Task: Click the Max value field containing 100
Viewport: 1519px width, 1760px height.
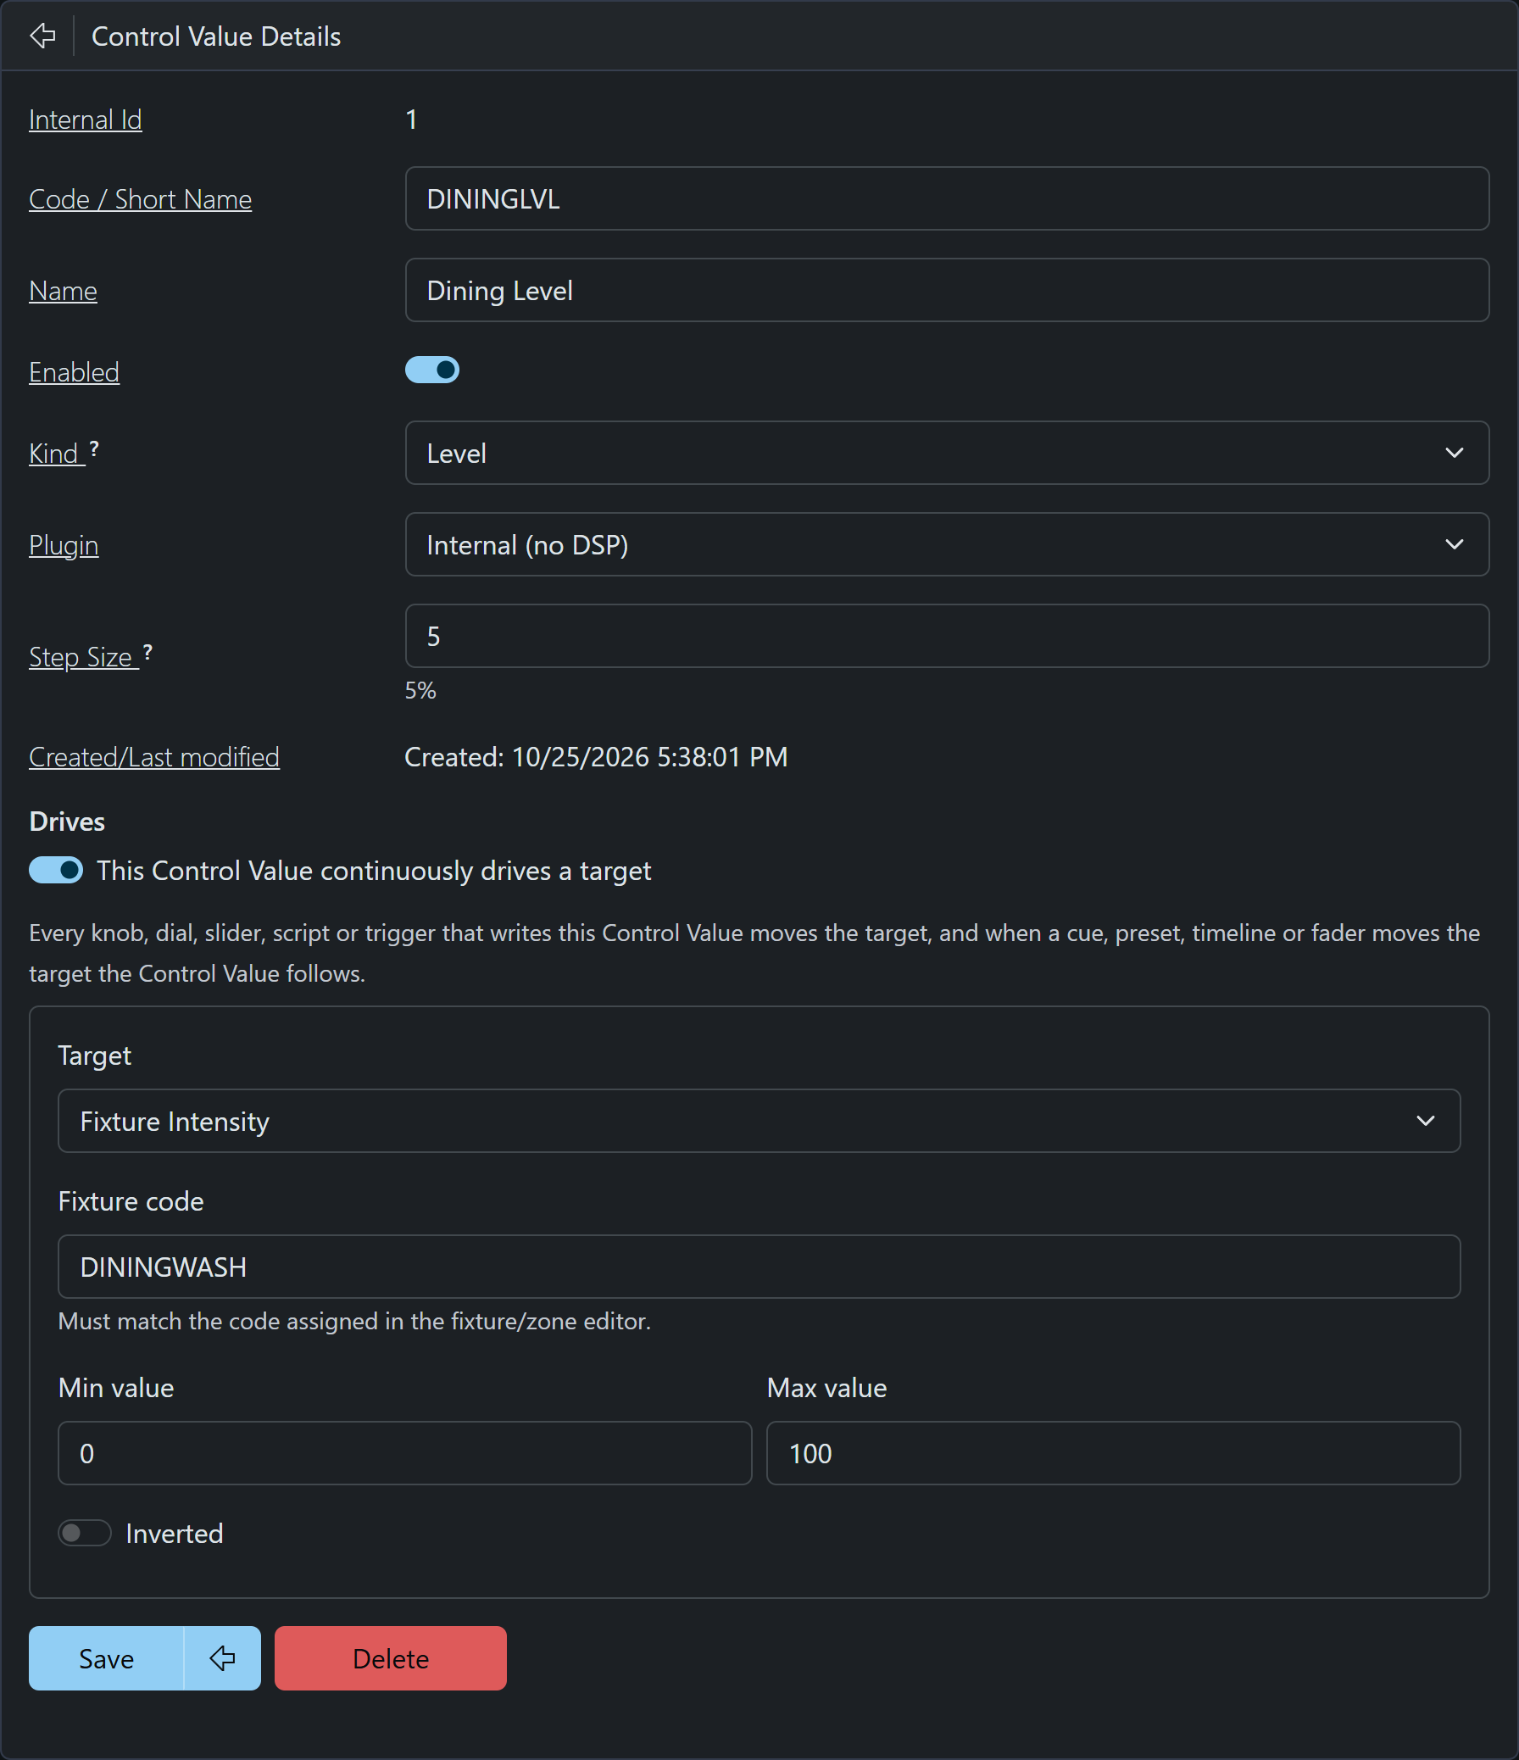Action: click(x=1113, y=1452)
